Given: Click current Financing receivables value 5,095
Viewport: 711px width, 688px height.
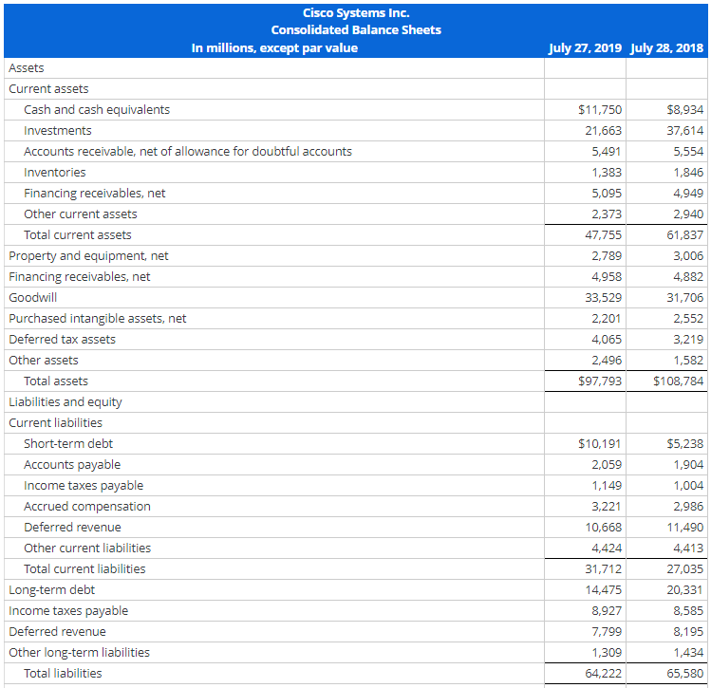Looking at the screenshot, I should click(607, 193).
